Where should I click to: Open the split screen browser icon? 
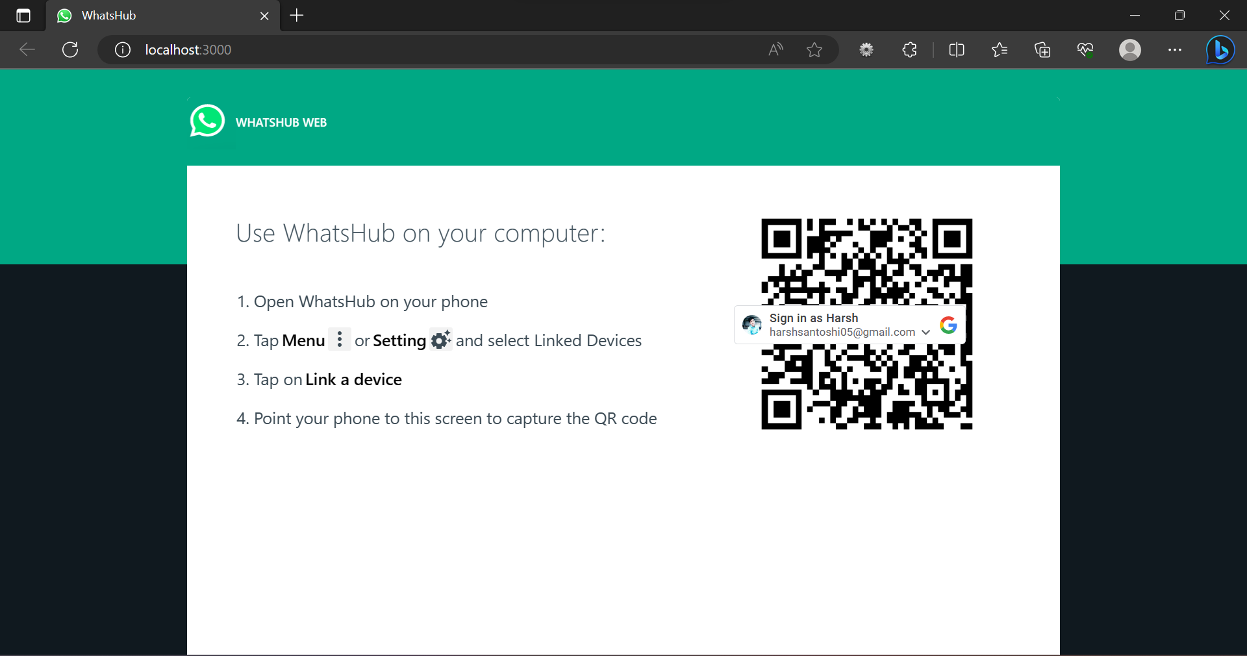[957, 50]
